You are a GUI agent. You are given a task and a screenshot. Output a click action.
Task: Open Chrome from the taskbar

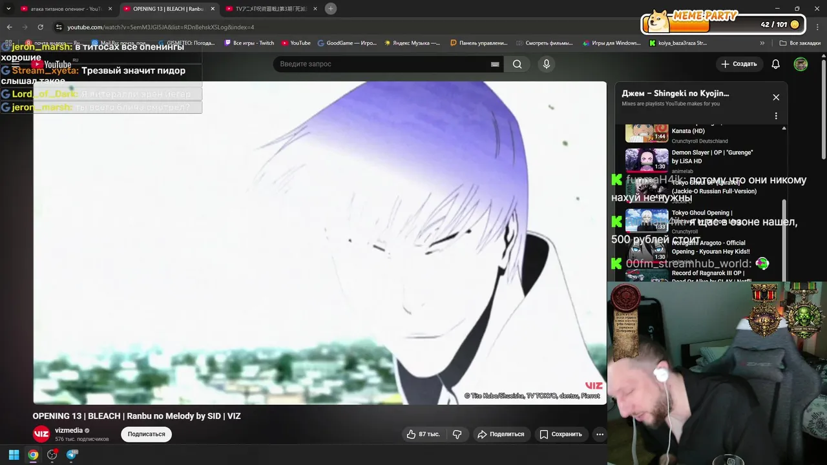pos(33,455)
